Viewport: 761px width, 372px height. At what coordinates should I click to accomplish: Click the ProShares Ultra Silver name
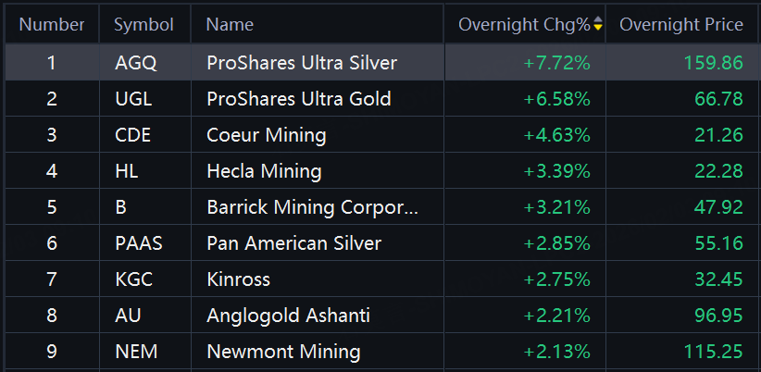[x=302, y=63]
